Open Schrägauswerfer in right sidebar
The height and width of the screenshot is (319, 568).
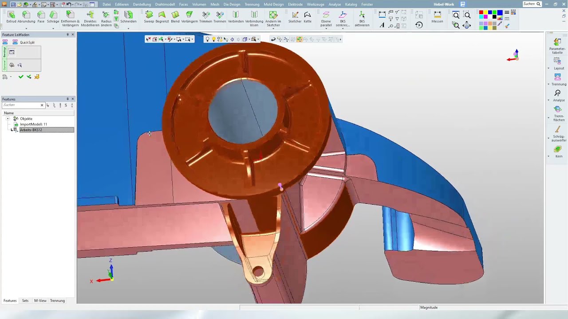(558, 134)
